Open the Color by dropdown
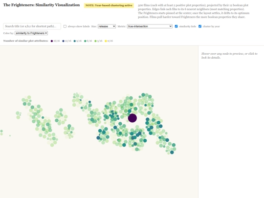The height and width of the screenshot is (198, 264). [x=31, y=33]
